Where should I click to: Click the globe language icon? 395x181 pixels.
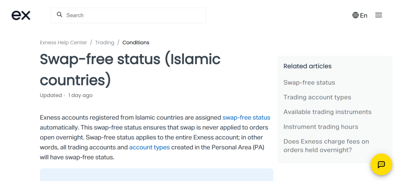pyautogui.click(x=355, y=15)
